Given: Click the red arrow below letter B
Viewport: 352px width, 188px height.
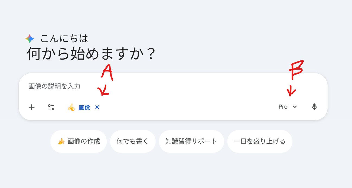Looking at the screenshot, I should (x=291, y=91).
